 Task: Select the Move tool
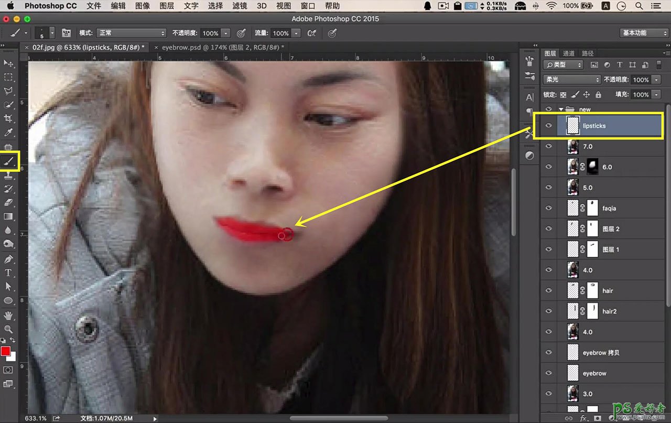click(8, 63)
